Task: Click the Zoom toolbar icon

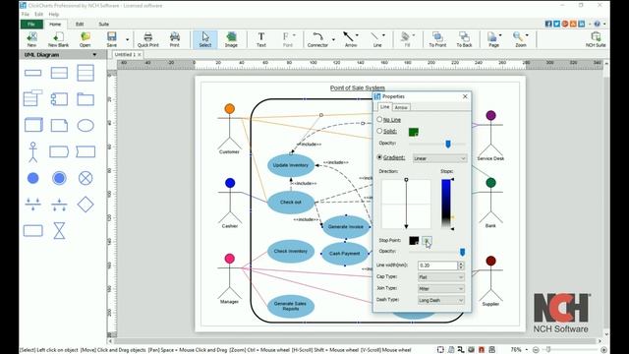Action: (519, 39)
